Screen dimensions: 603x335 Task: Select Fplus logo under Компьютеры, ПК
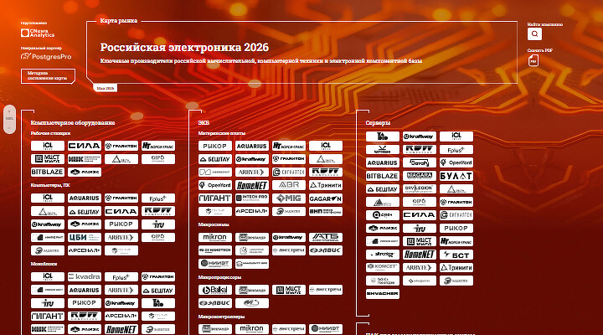[x=158, y=198]
